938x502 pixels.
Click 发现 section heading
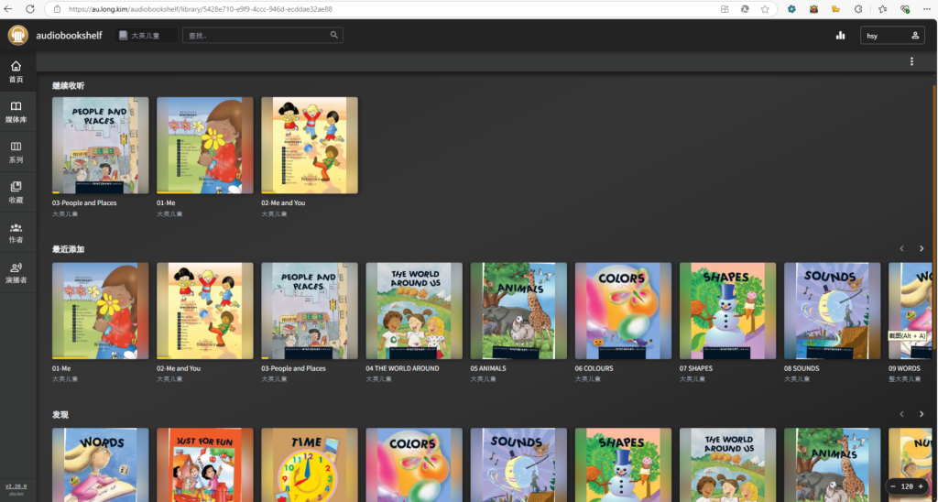click(60, 415)
